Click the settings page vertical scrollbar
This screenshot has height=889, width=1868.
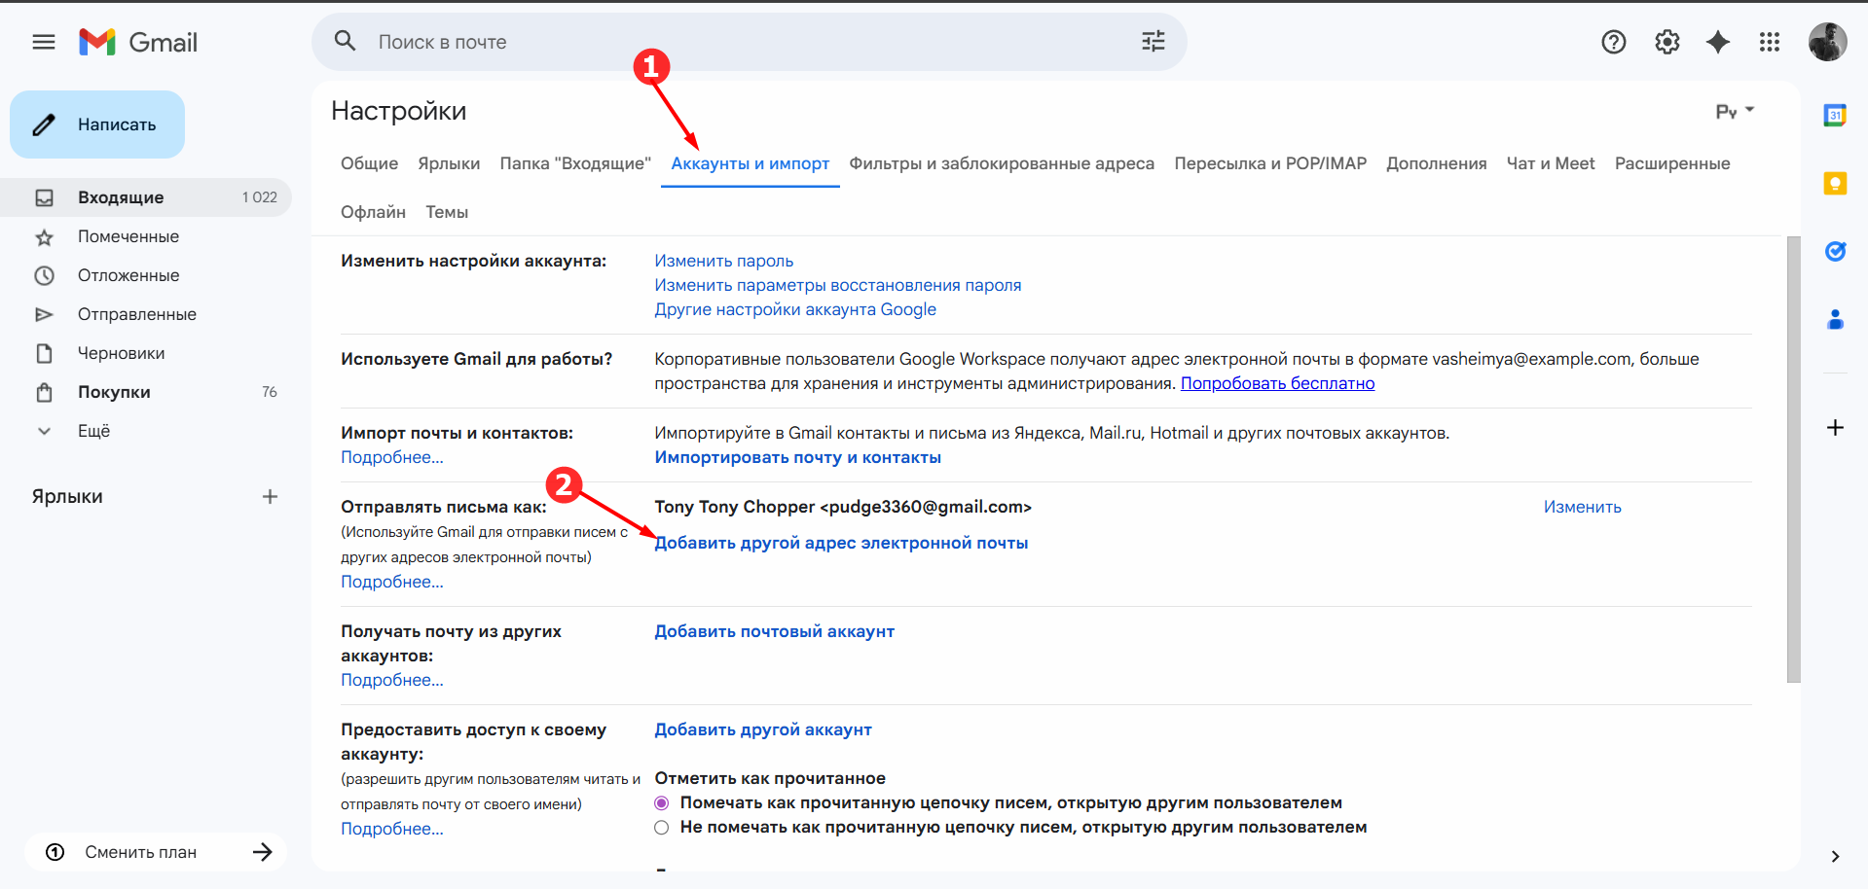1794,459
